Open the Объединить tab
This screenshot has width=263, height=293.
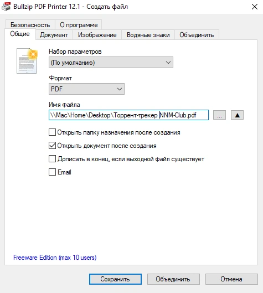point(197,35)
